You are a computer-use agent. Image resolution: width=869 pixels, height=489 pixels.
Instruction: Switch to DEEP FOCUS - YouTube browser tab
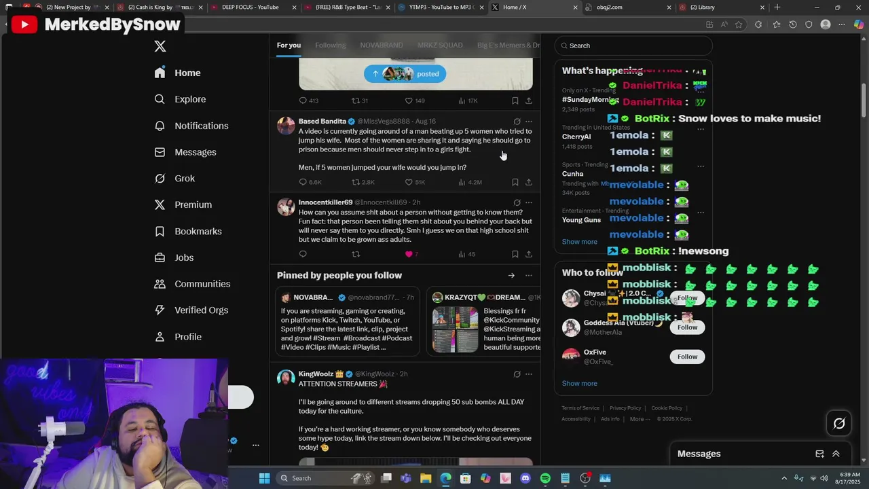[251, 7]
